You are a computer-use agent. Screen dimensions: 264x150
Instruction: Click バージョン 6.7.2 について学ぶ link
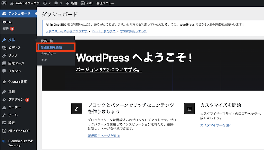tap(109, 70)
